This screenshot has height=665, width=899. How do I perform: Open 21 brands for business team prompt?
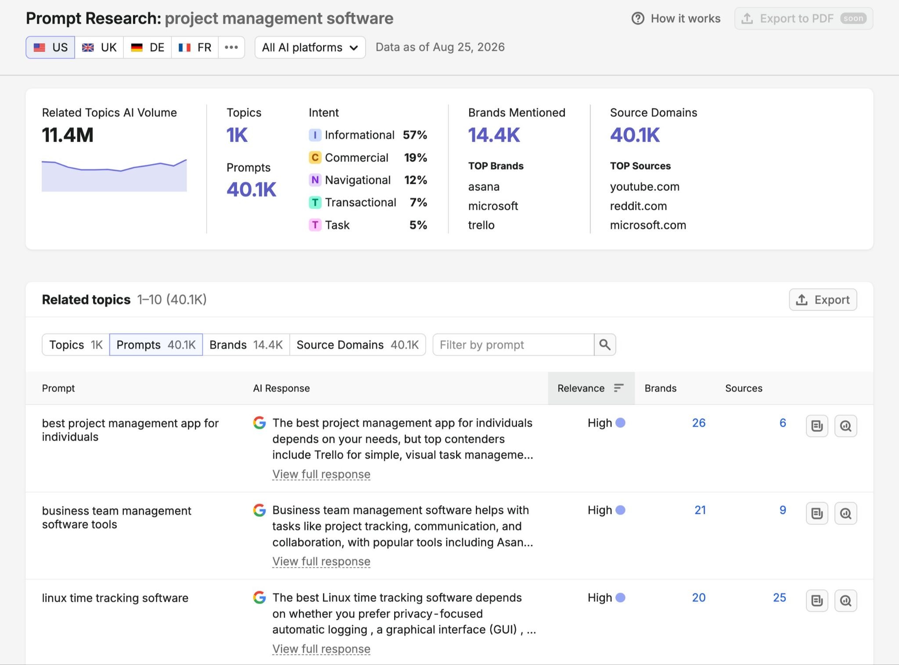(x=700, y=510)
